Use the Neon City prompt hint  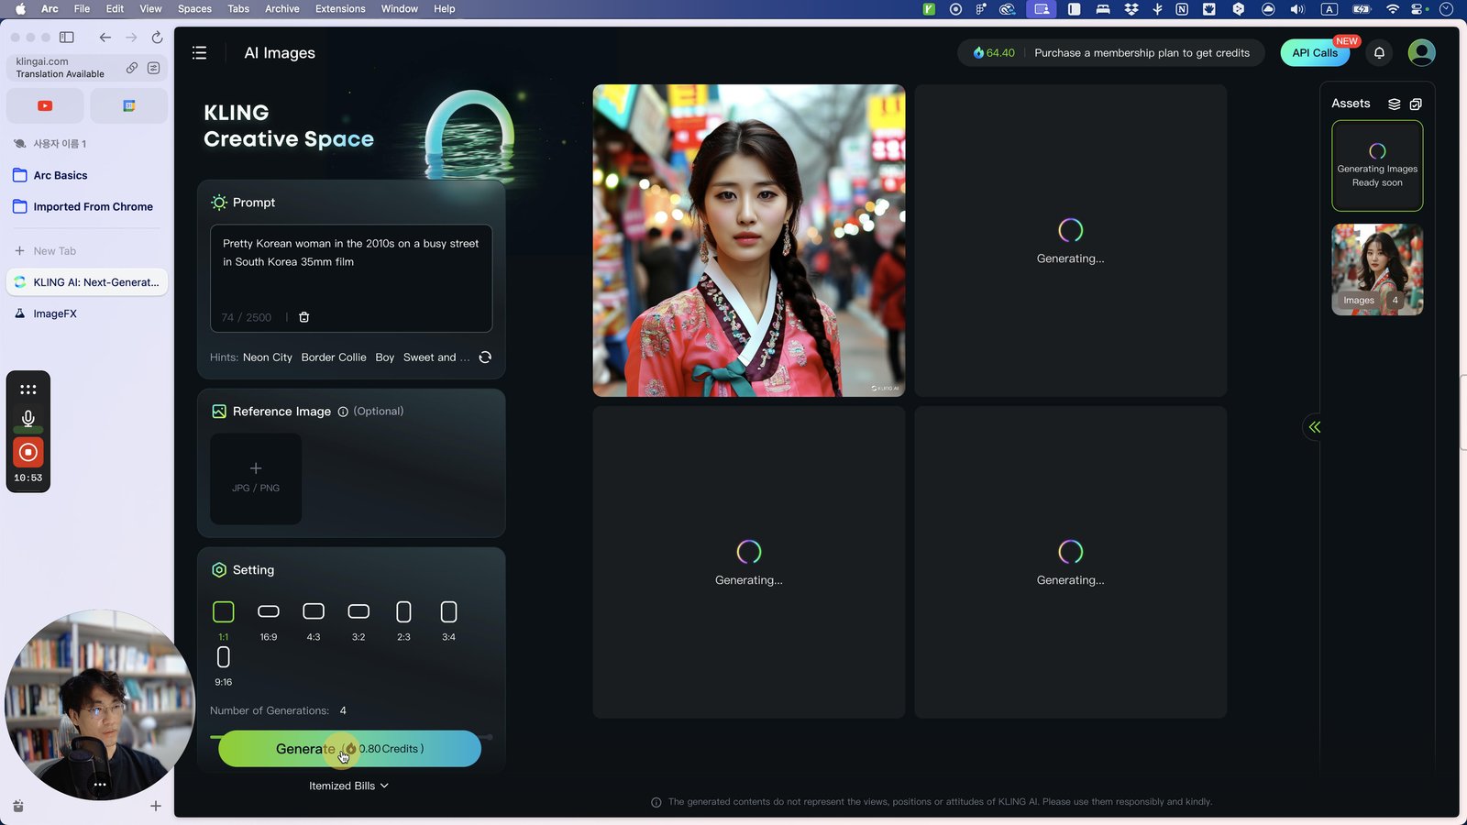click(268, 357)
